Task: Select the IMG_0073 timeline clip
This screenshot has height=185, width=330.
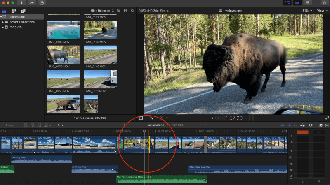Action: (x=64, y=145)
